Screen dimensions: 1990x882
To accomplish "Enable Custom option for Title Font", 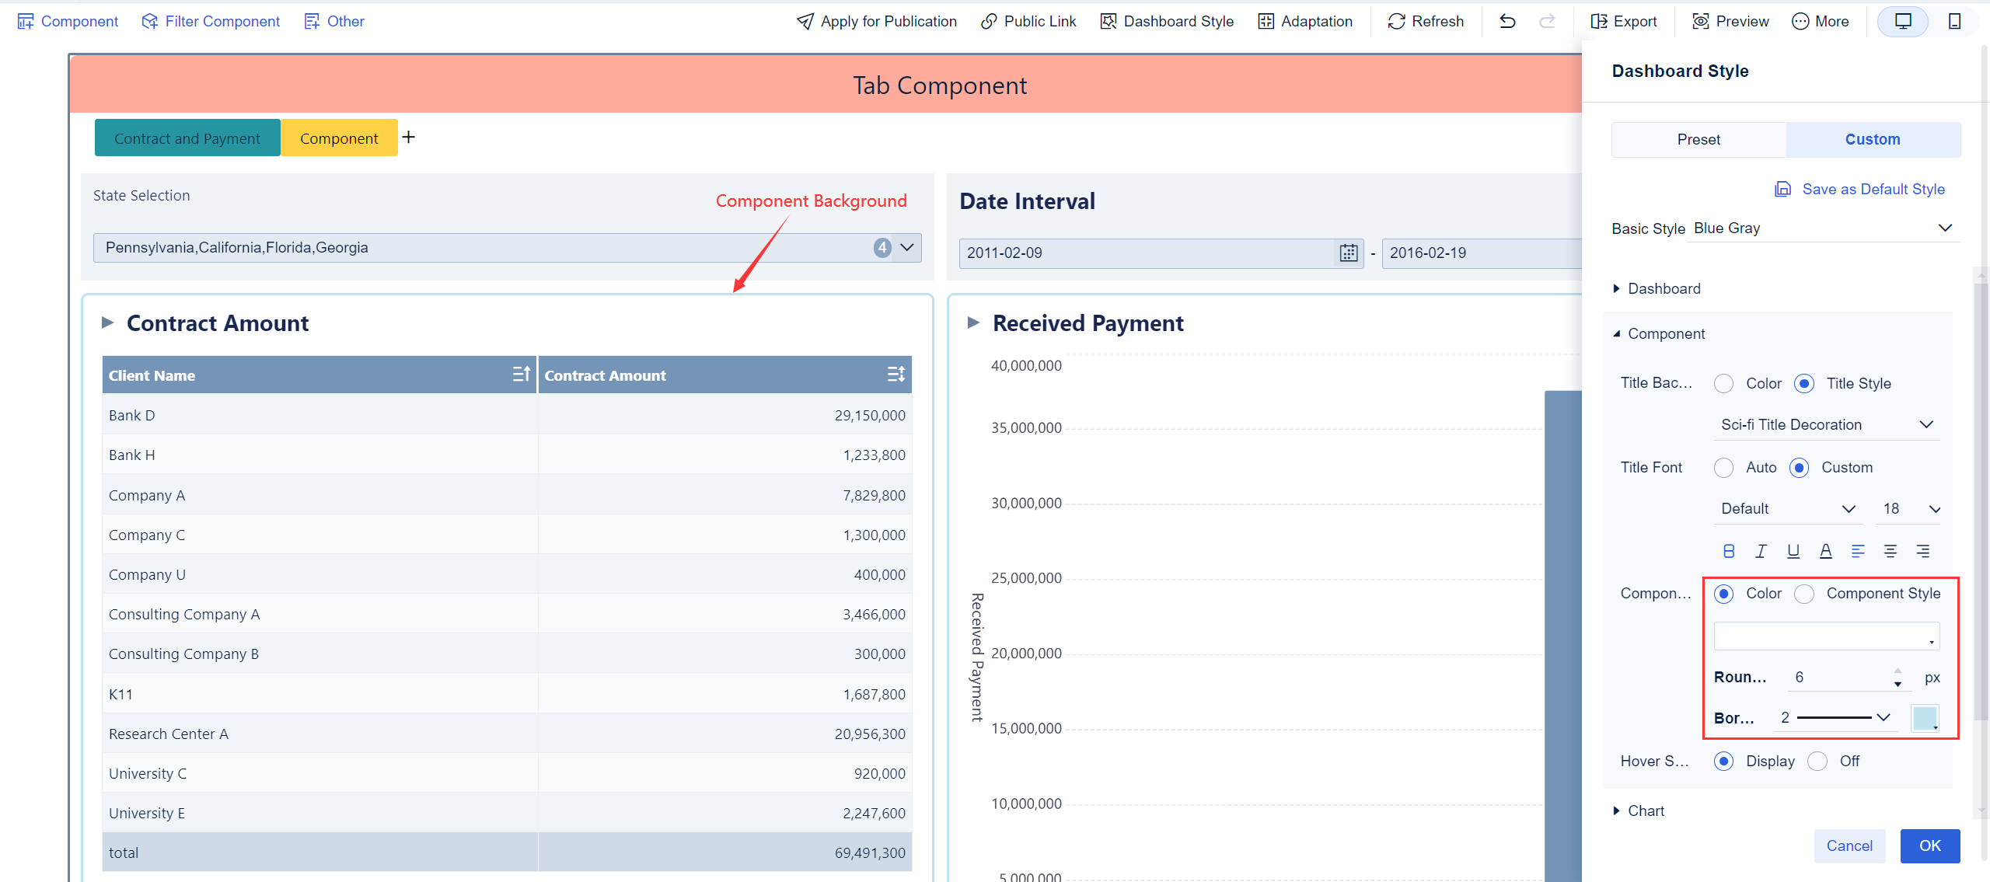I will tap(1799, 467).
